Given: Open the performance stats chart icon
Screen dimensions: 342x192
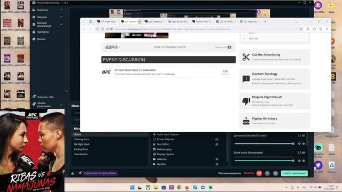Looking at the screenshot, I should tap(73, 173).
